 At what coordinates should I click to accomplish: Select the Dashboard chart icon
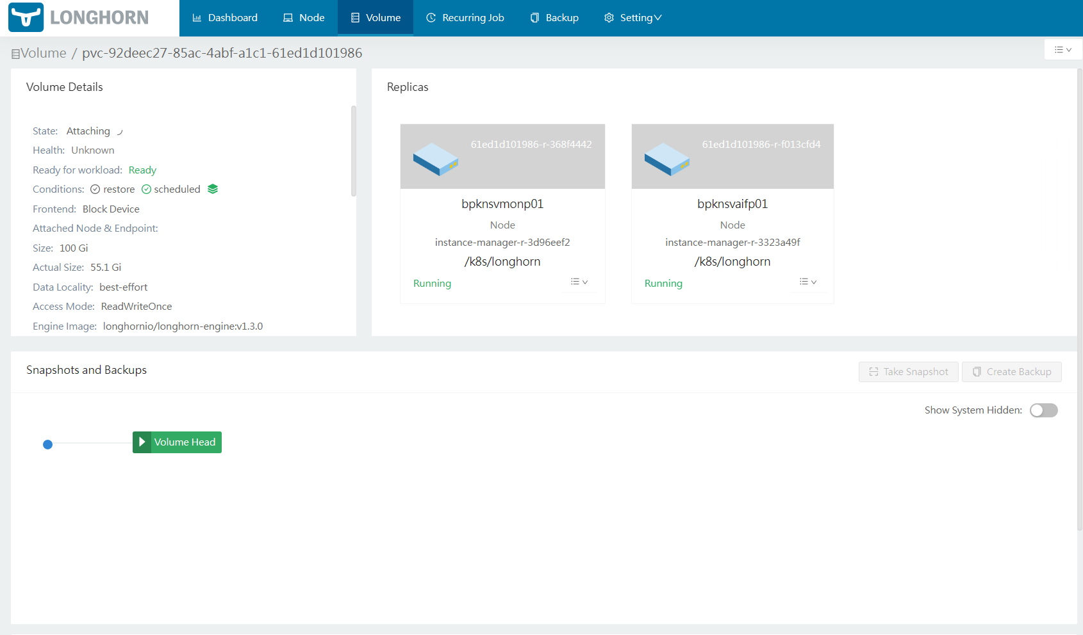pos(199,17)
